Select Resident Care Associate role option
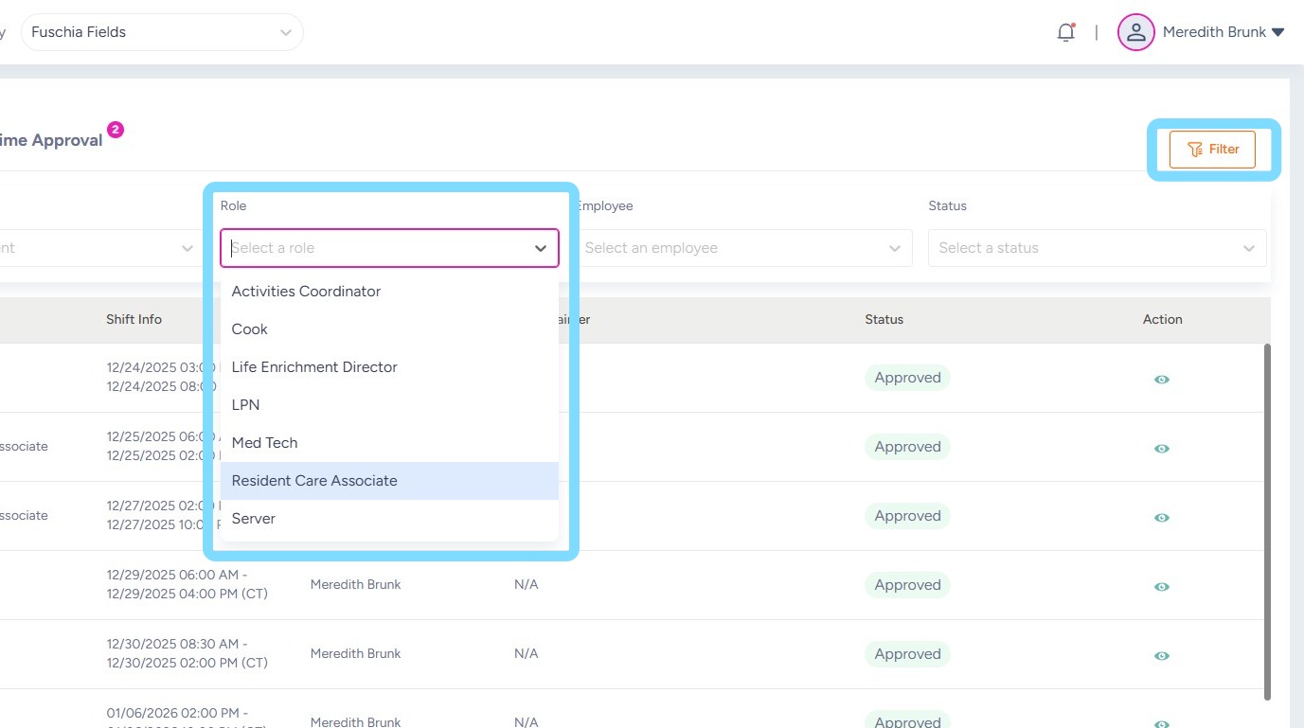The height and width of the screenshot is (728, 1304). pos(314,481)
